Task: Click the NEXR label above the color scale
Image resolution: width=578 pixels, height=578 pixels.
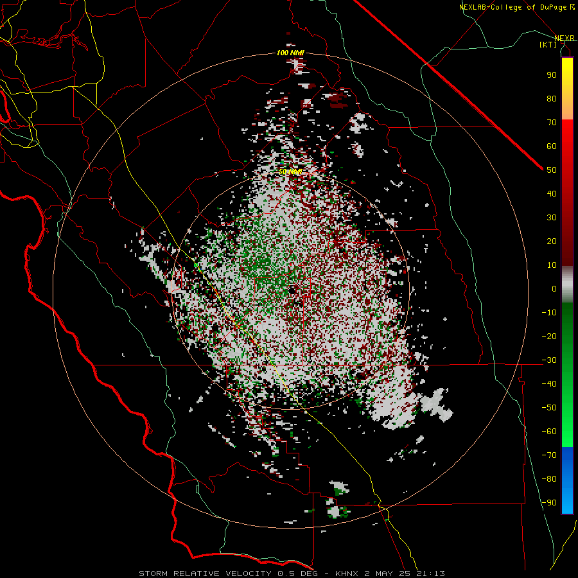Action: 565,39
